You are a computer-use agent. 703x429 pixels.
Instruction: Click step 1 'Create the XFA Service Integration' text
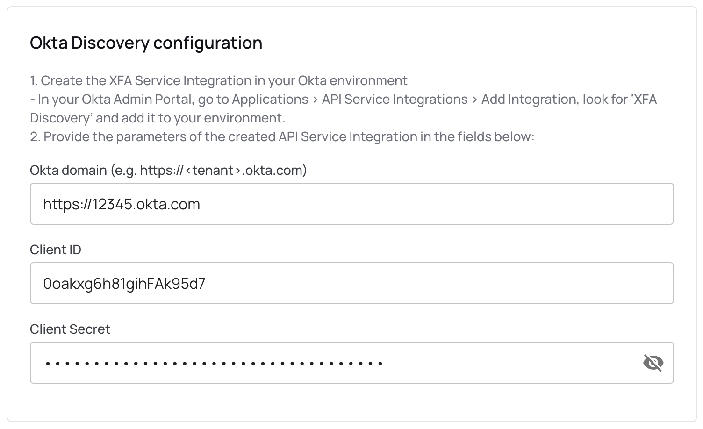[x=219, y=80]
